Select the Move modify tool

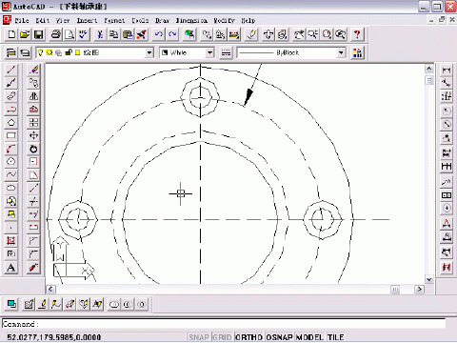[x=33, y=135]
